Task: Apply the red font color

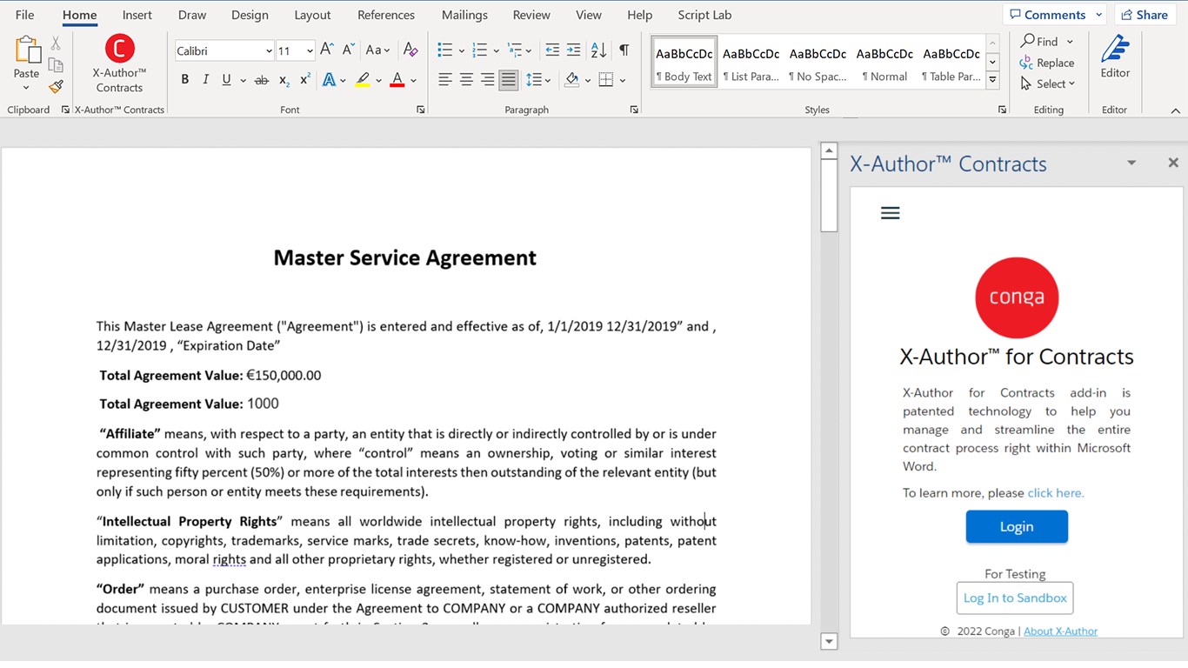Action: point(397,80)
